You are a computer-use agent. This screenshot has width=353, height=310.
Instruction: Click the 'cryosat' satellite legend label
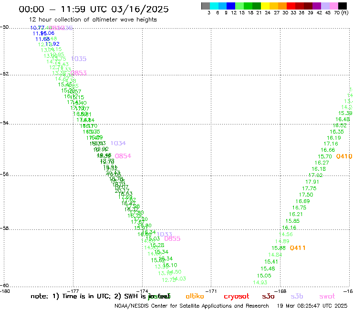click(237, 297)
